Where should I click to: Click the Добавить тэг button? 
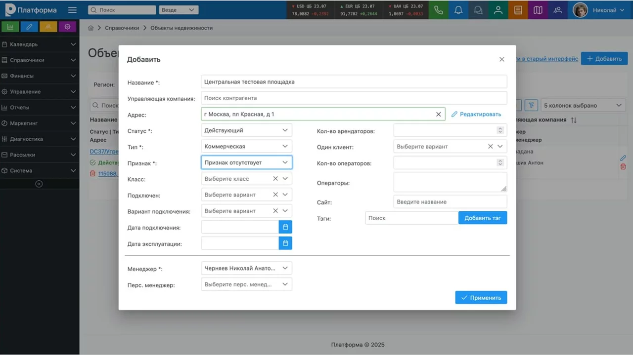pos(482,218)
